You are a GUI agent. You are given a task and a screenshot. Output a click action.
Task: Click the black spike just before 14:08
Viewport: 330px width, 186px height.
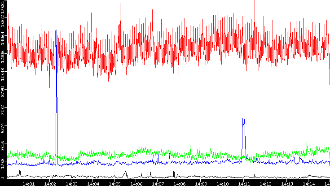[174, 171]
